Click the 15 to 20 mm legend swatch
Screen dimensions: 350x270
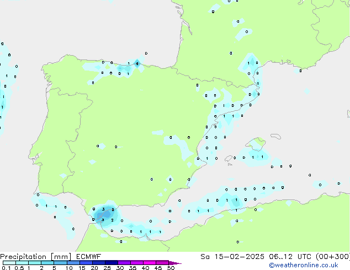point(86,263)
